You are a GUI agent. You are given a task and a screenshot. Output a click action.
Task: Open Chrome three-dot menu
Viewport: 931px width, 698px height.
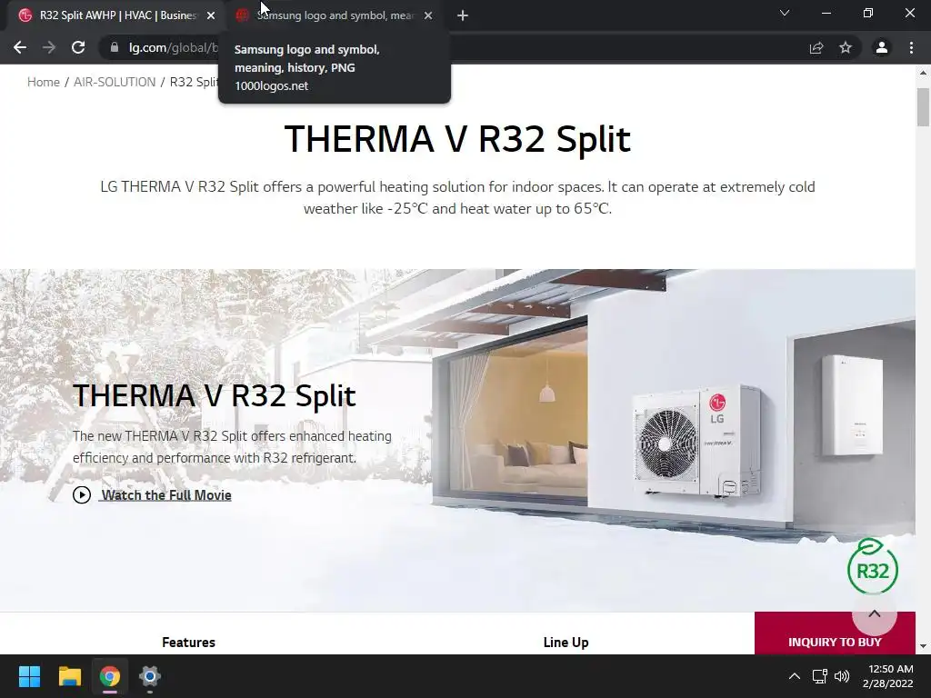pos(911,47)
